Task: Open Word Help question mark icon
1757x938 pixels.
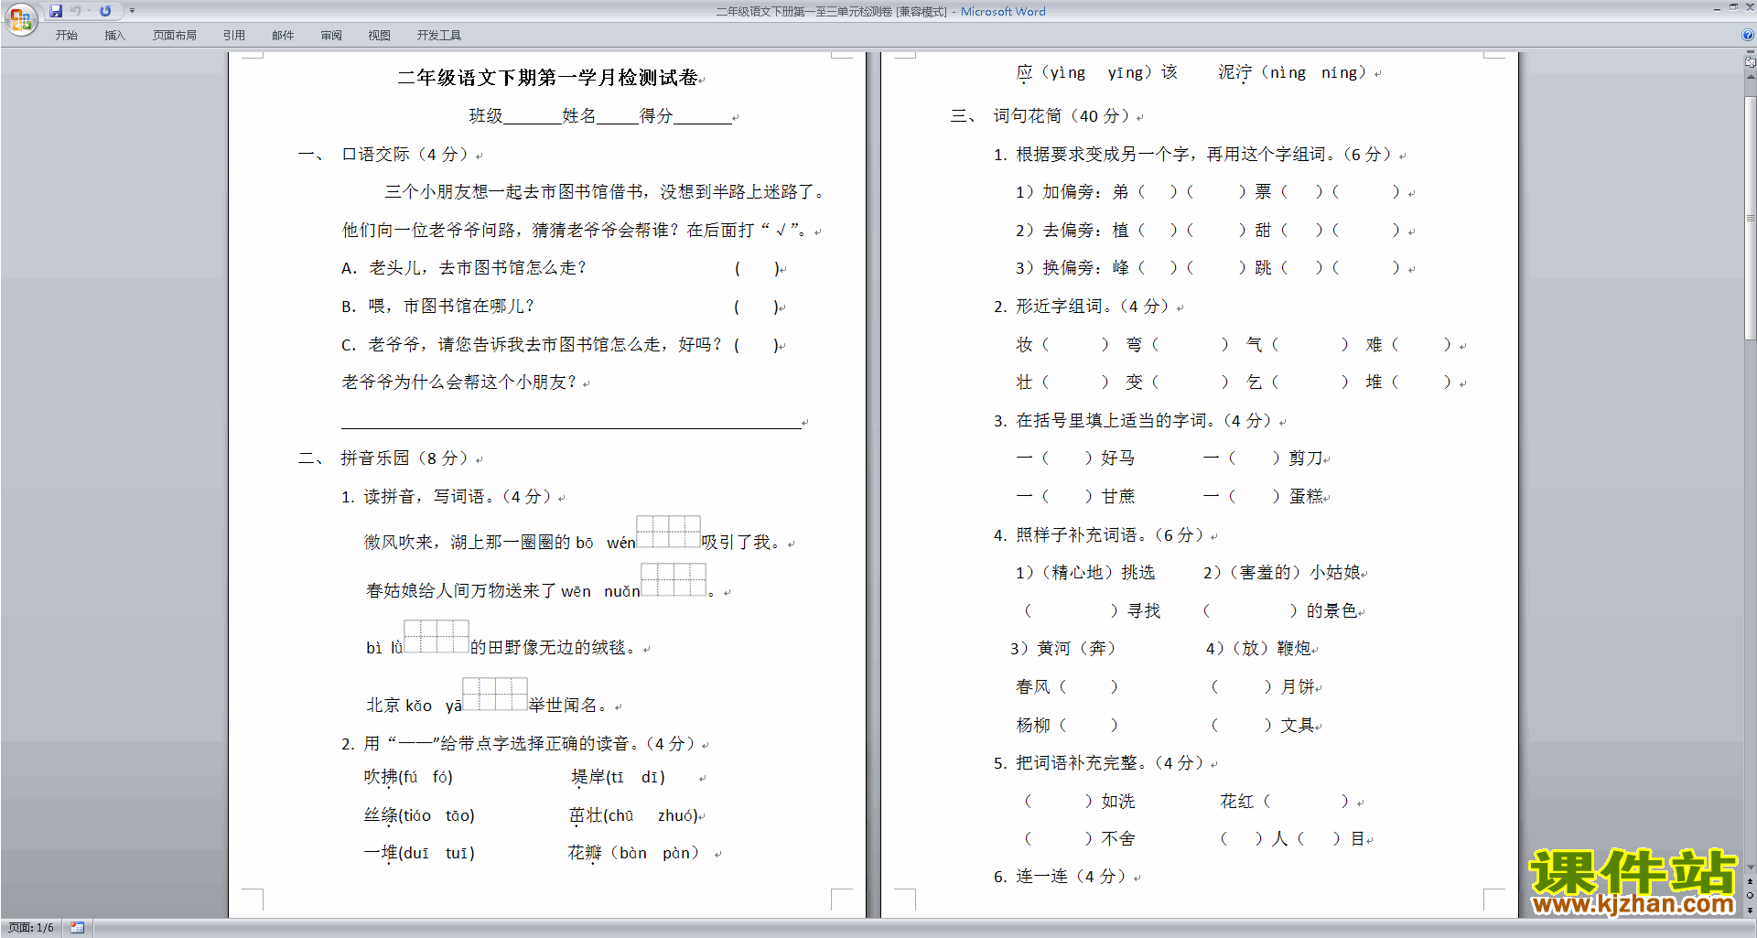Action: pyautogui.click(x=1747, y=35)
